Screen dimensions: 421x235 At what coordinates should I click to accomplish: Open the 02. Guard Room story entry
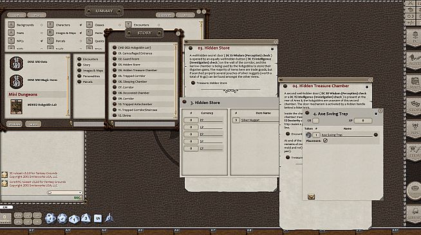(129, 59)
